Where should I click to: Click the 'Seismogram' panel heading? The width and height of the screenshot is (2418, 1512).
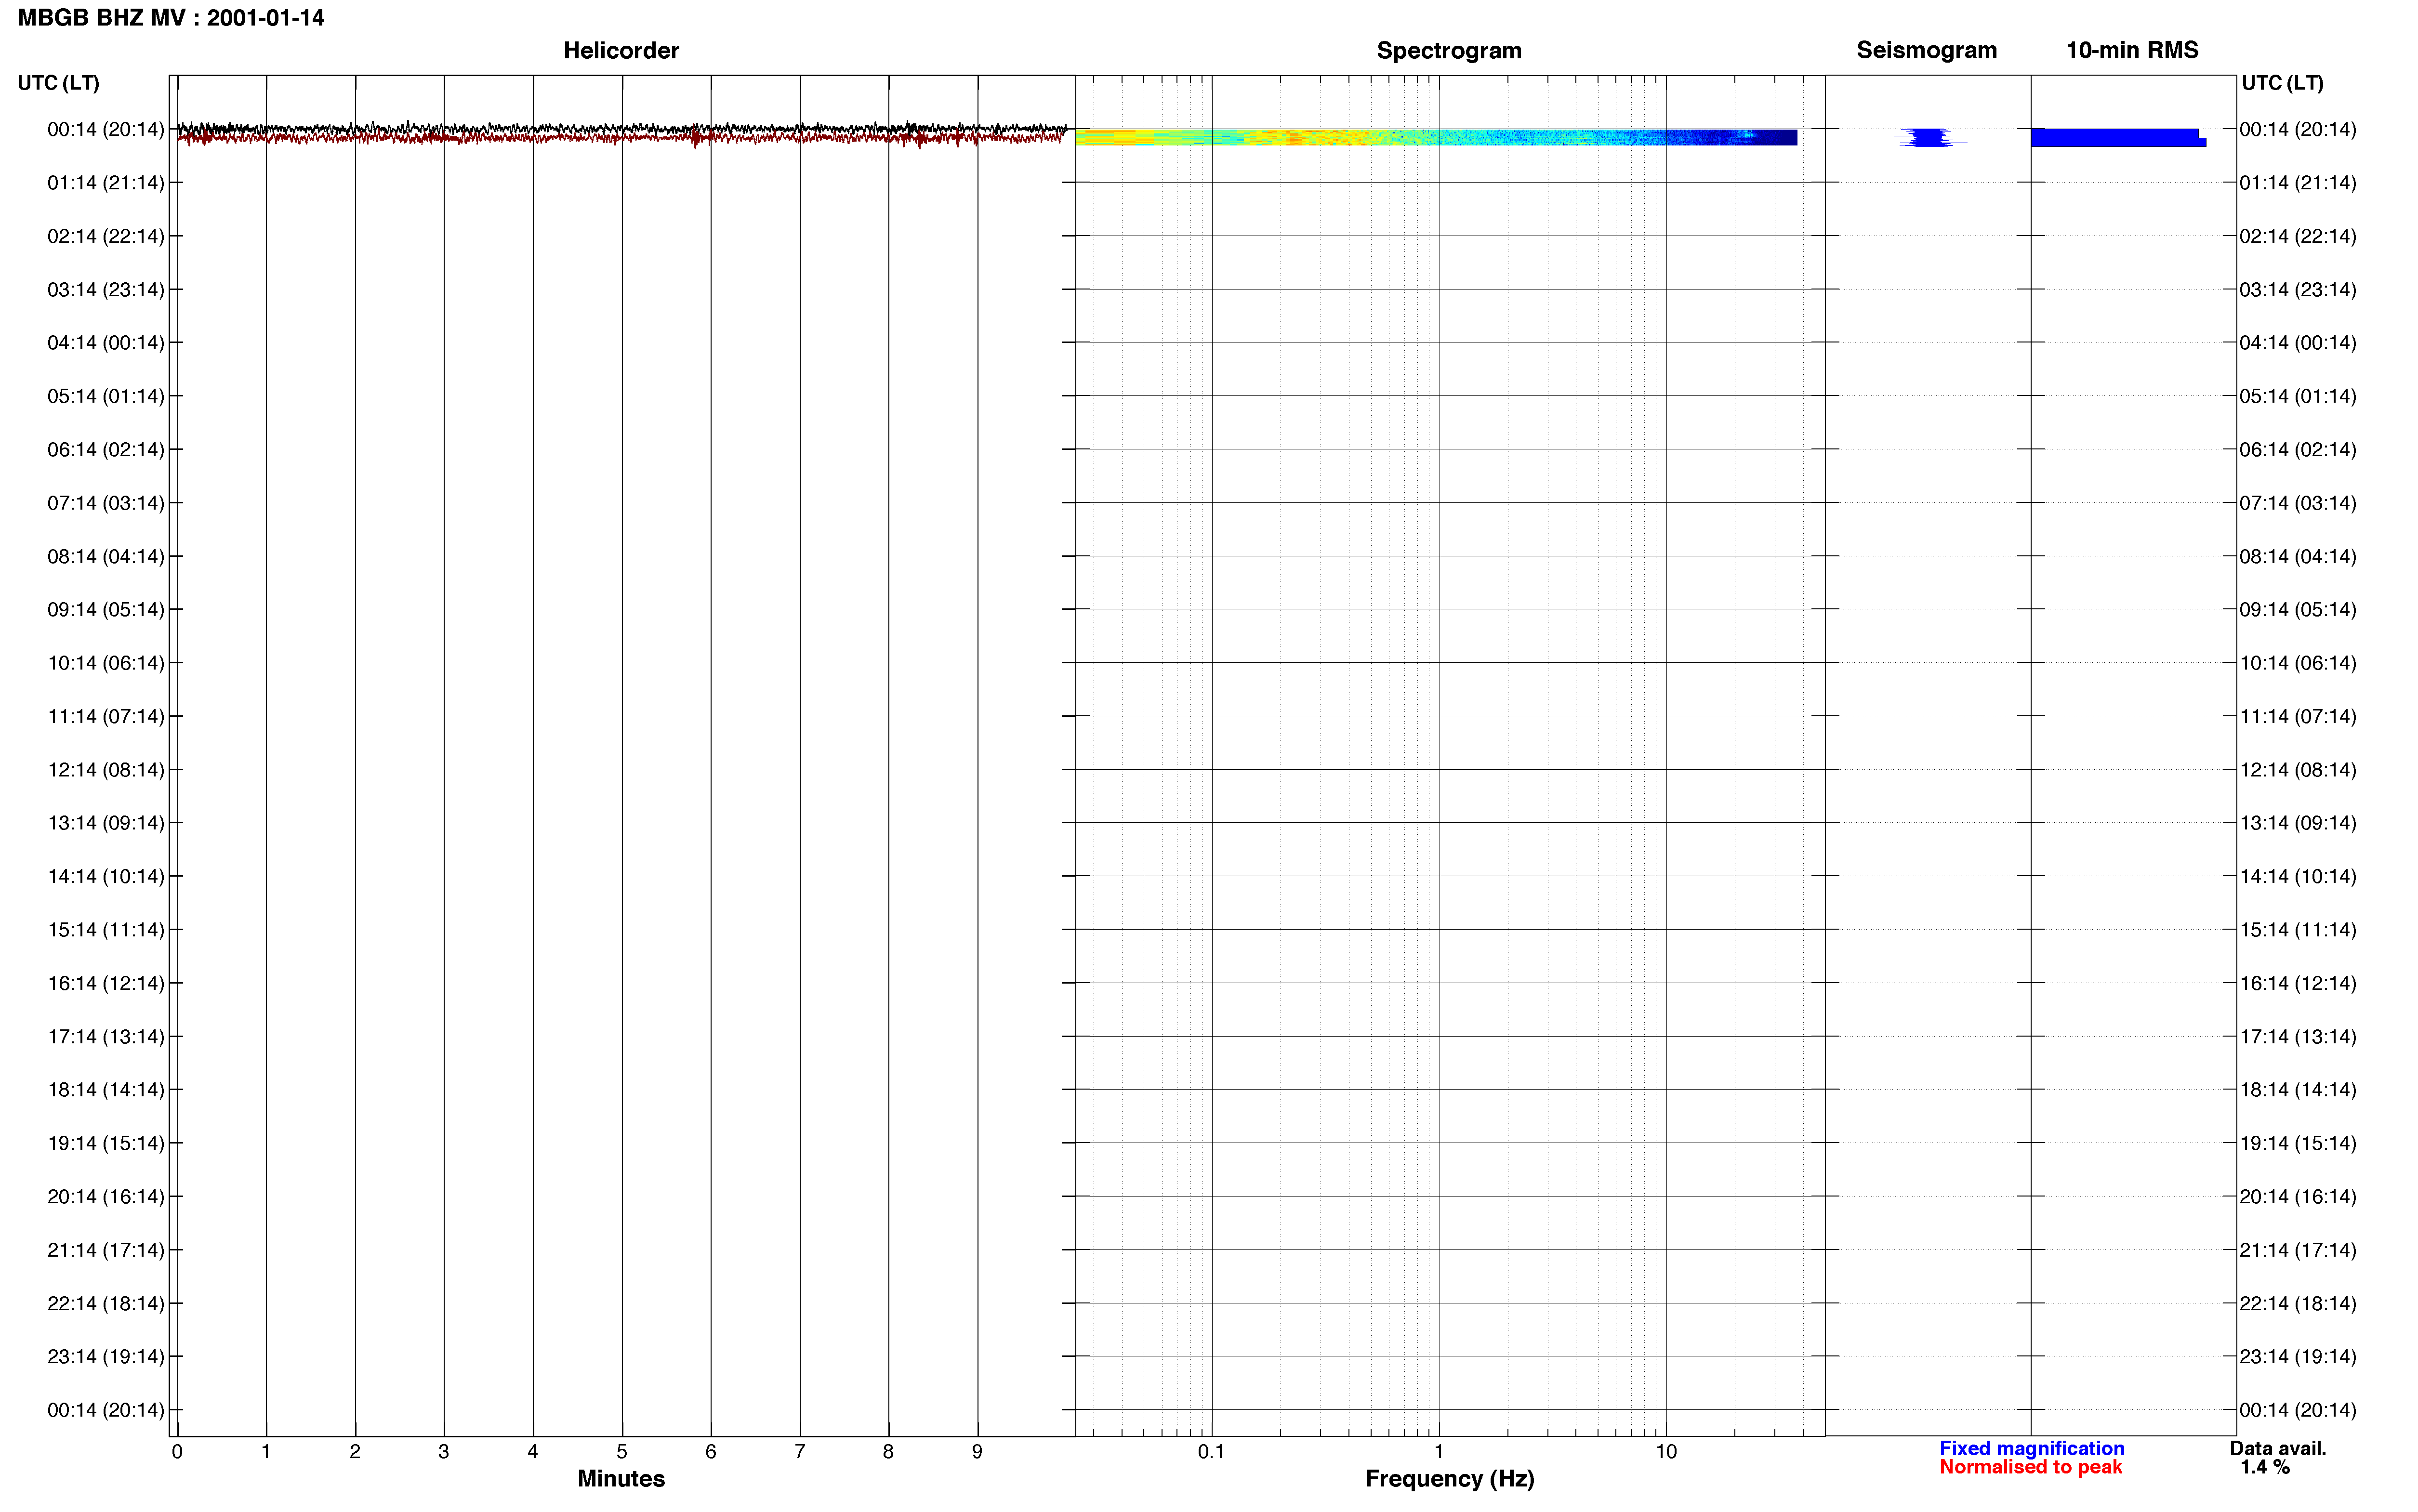[x=1926, y=50]
